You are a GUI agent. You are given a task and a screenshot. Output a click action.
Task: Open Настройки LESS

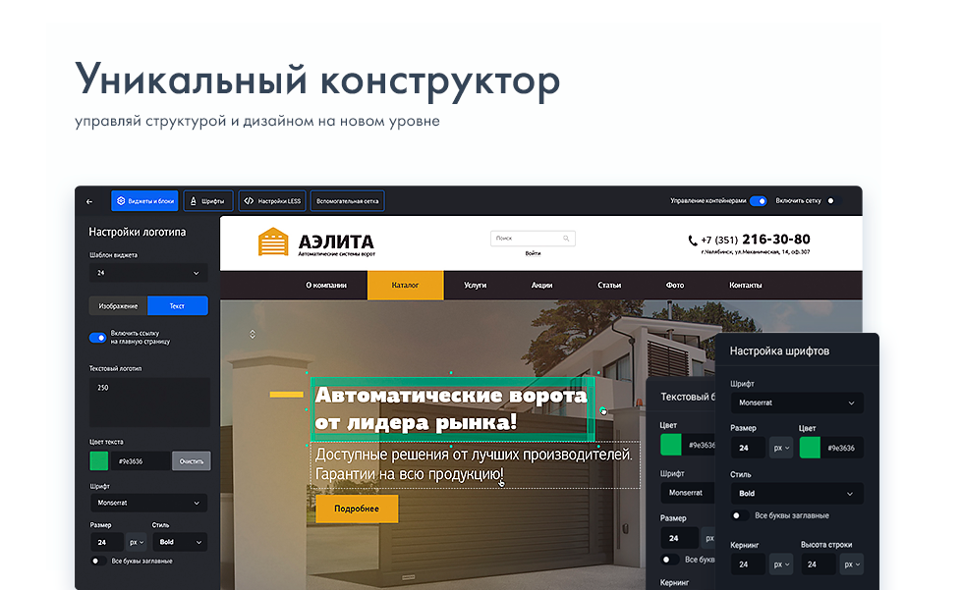tap(272, 201)
